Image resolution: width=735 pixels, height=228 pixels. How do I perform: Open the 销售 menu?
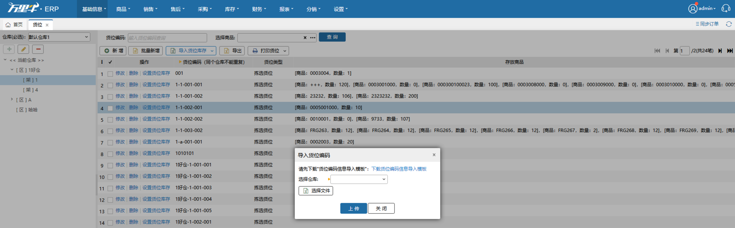(150, 9)
